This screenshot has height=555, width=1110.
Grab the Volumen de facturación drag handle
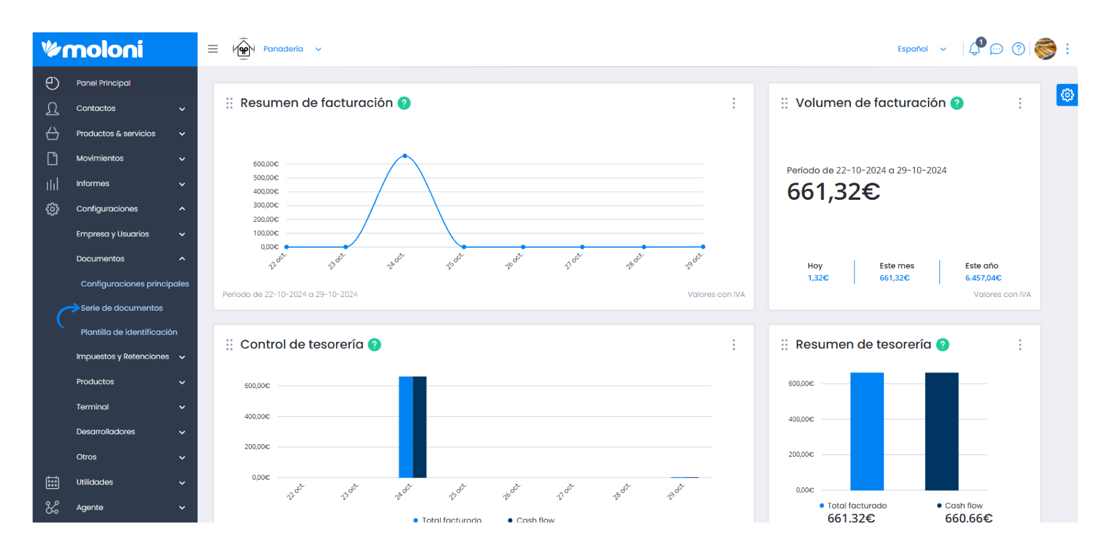pos(785,103)
